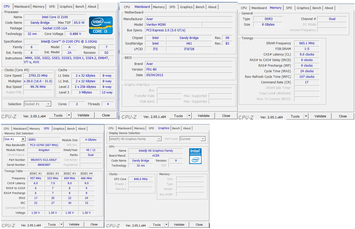Click Validate button in the Memory window
Viewport: 355px width, 229px height.
tap(320, 116)
